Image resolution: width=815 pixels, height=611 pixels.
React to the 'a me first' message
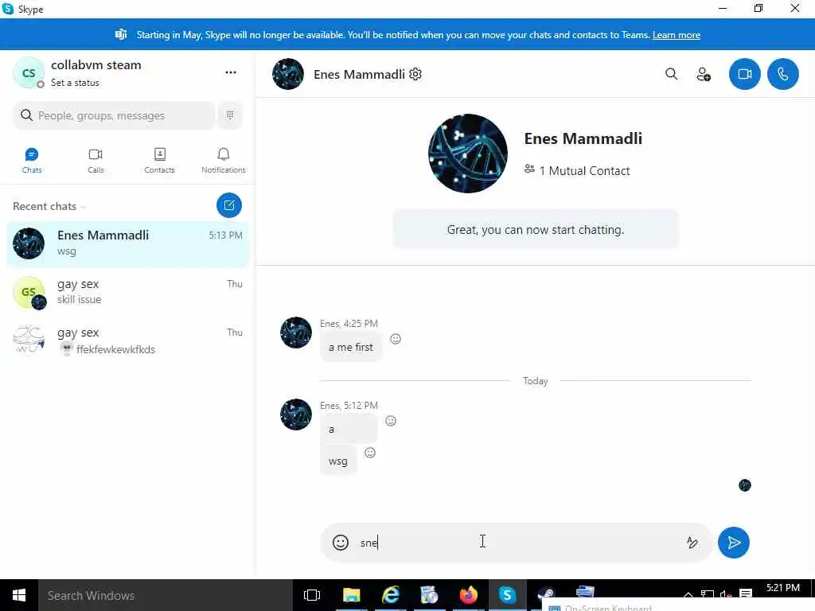point(396,339)
